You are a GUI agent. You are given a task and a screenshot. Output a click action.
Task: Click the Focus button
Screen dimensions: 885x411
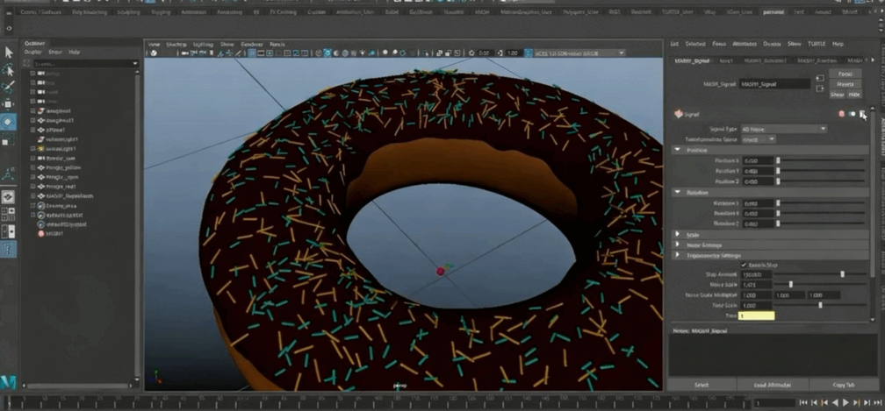[845, 74]
